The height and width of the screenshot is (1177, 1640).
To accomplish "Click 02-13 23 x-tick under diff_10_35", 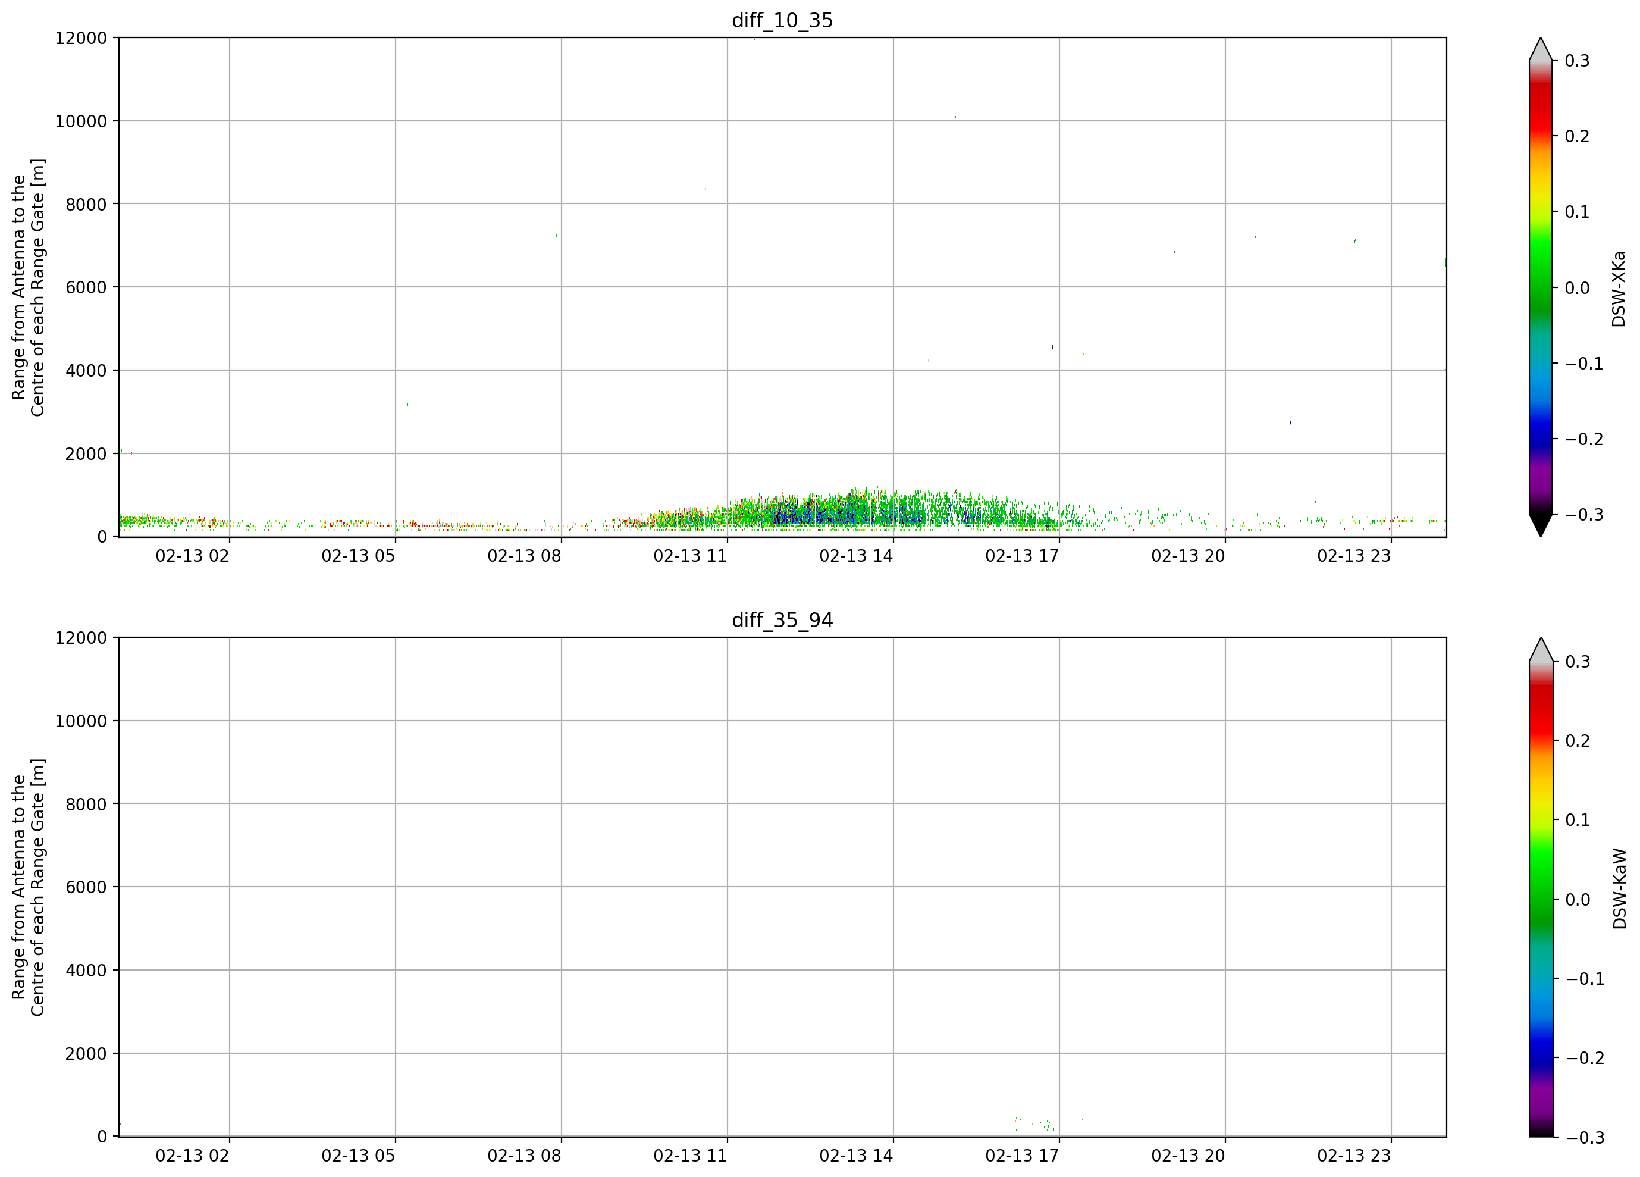I will pyautogui.click(x=1354, y=556).
